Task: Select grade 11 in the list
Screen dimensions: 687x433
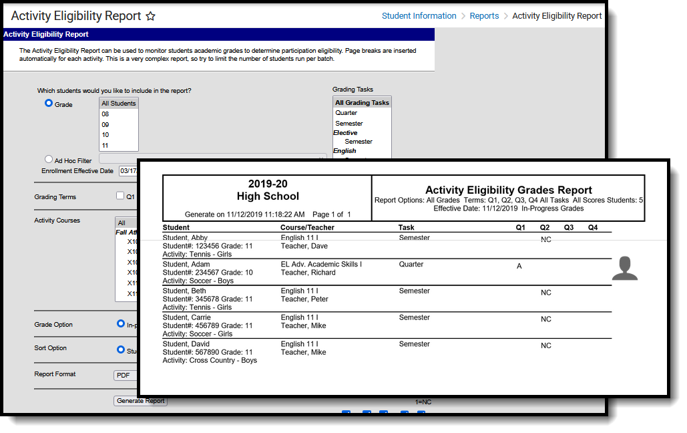Action: click(119, 146)
